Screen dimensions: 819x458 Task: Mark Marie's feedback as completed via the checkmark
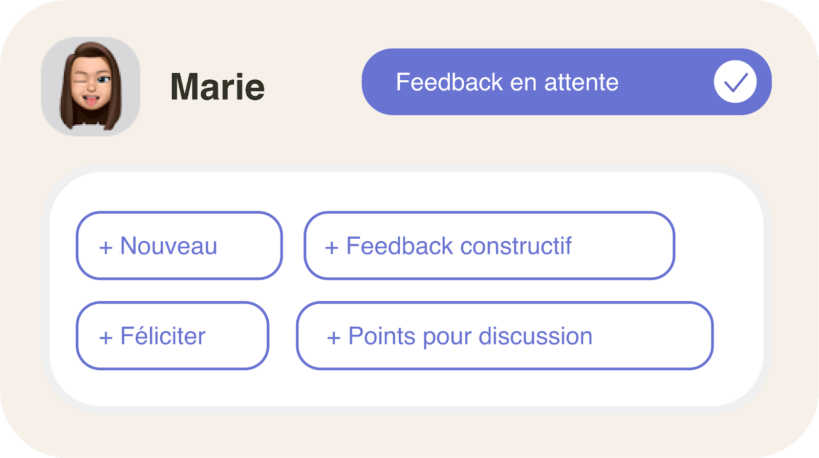coord(736,81)
